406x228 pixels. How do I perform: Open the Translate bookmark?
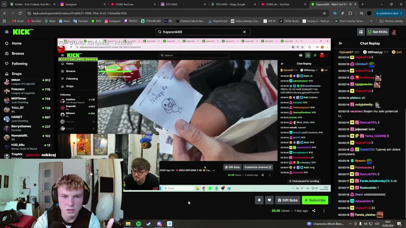81,21
